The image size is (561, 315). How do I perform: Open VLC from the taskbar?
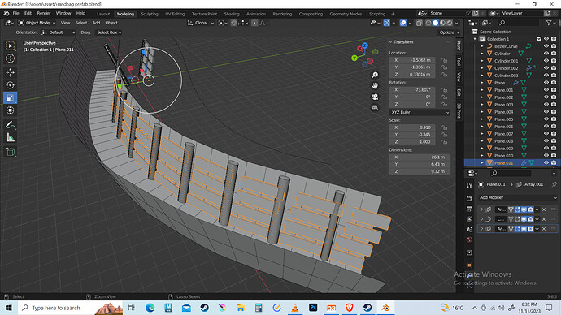[295, 308]
